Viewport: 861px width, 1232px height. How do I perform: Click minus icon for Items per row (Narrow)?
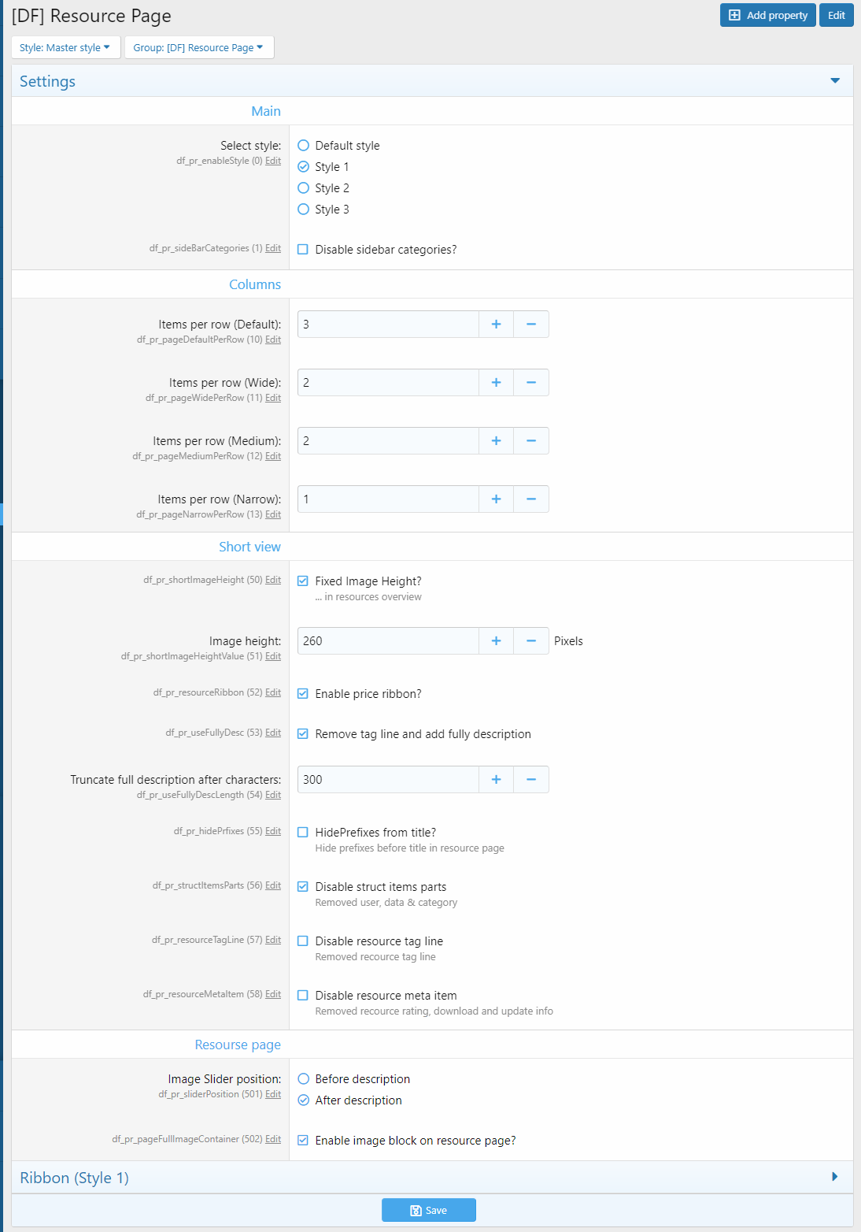[x=531, y=499]
